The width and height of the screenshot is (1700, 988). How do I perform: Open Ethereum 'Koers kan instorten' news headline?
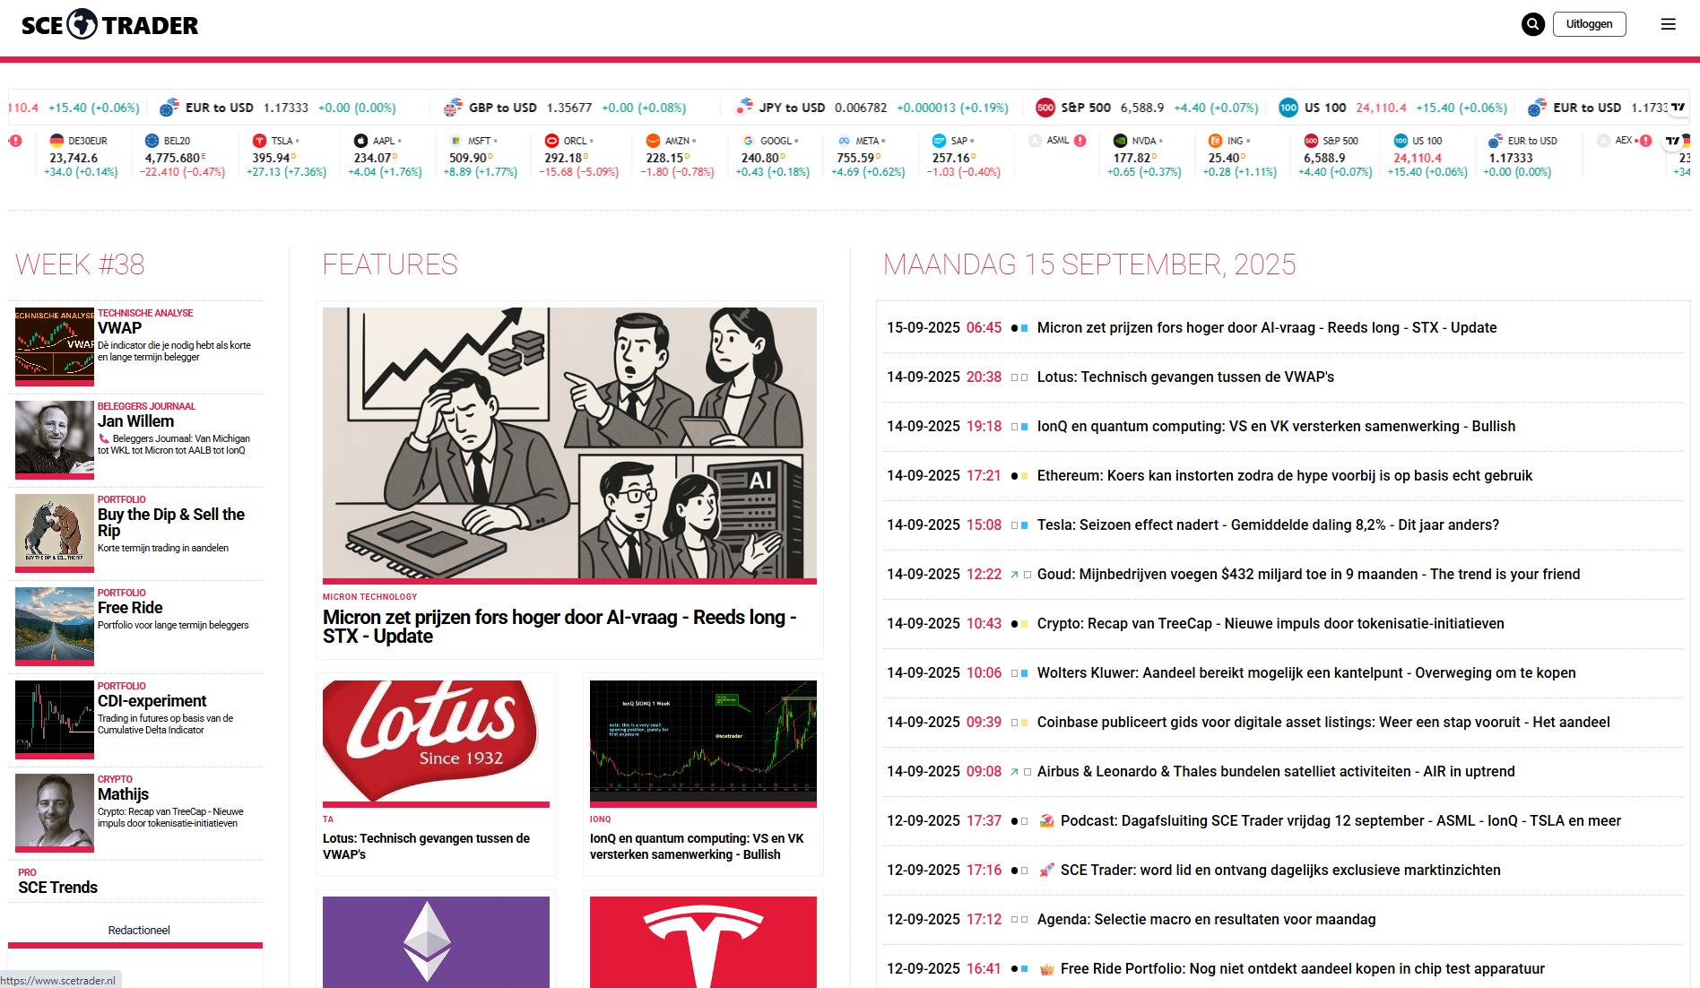[1285, 476]
